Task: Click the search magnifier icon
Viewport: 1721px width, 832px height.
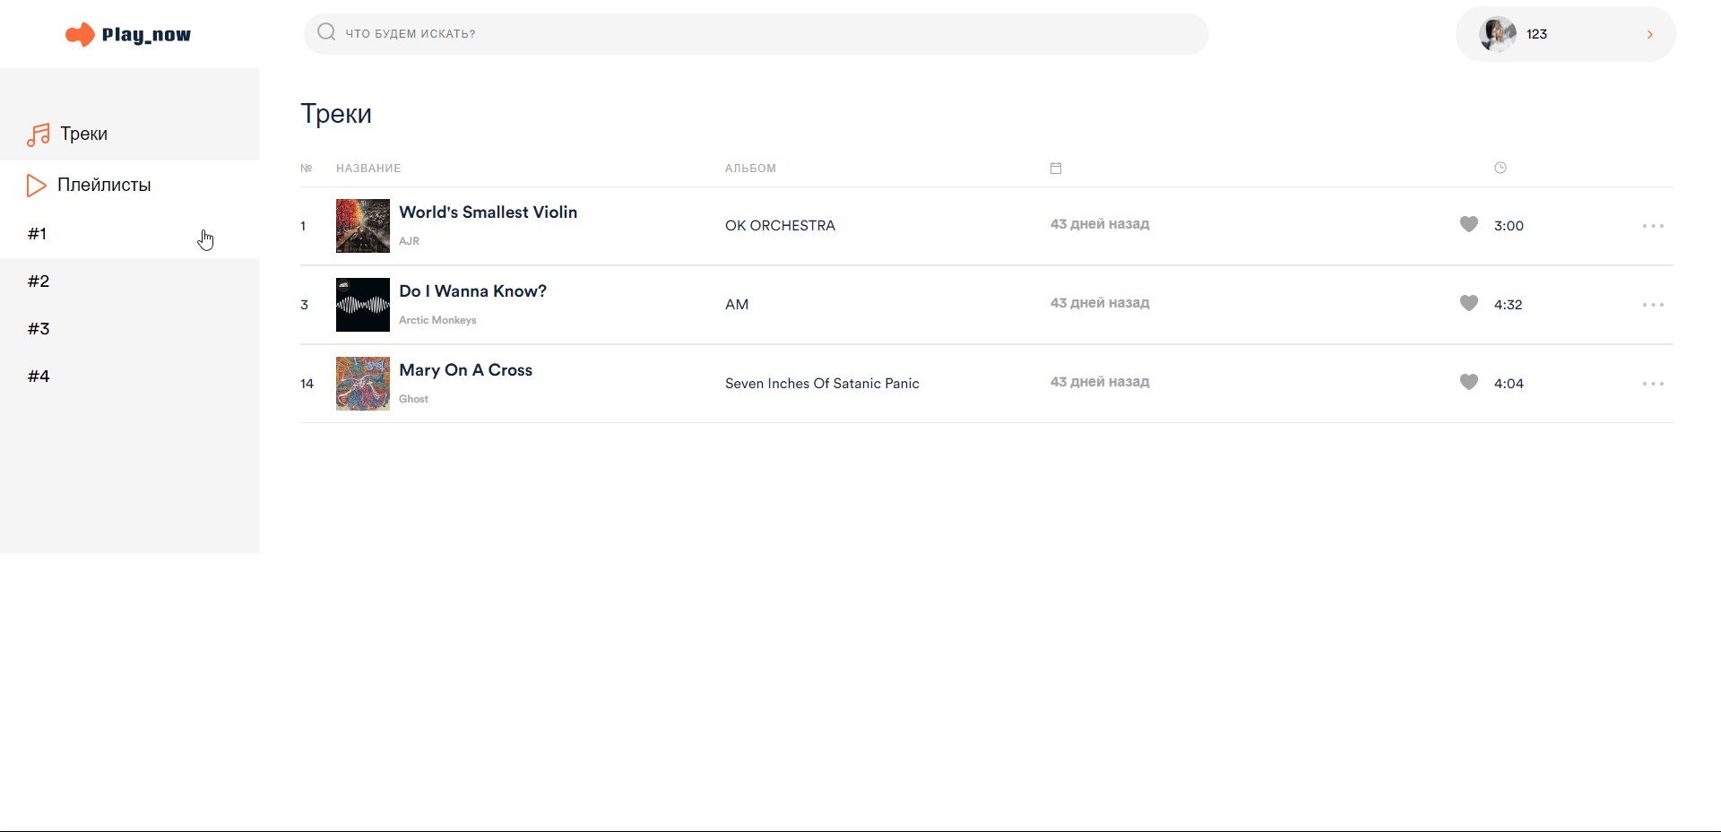Action: tap(326, 33)
